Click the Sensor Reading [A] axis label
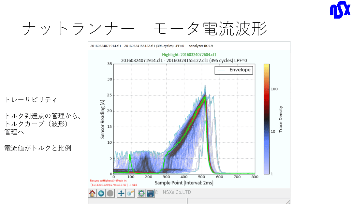The image size is (352, 204). coord(103,119)
